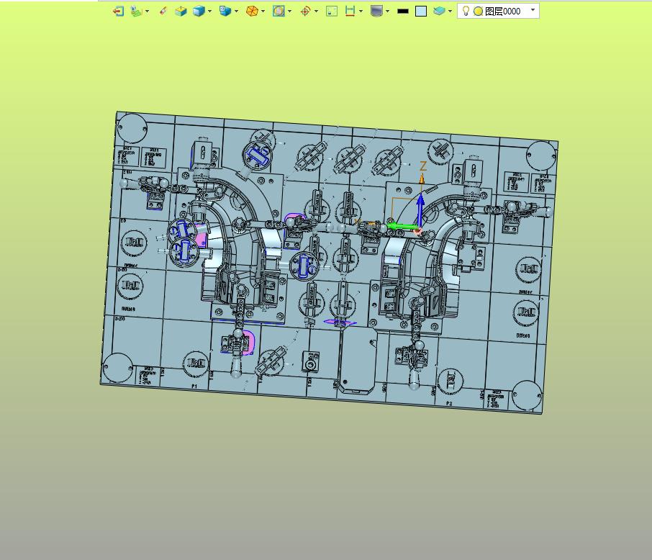652x560 pixels.
Task: Click the blue Z axis arrow
Action: click(420, 210)
